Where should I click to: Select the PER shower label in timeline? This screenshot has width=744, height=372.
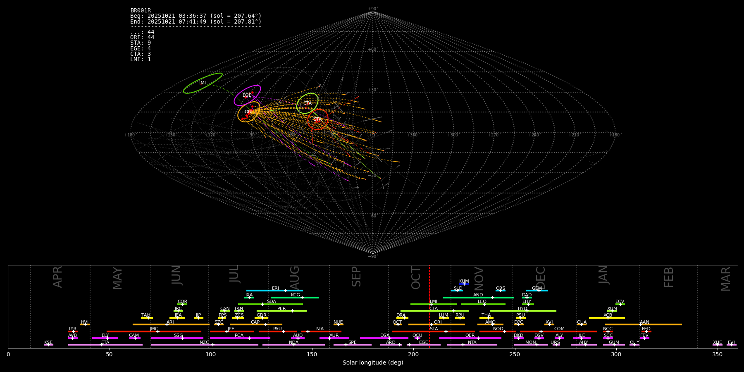point(281,309)
